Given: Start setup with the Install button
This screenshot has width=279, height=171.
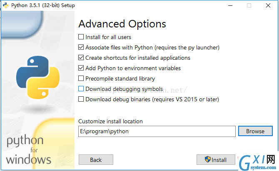Looking at the screenshot, I should click(216, 160).
